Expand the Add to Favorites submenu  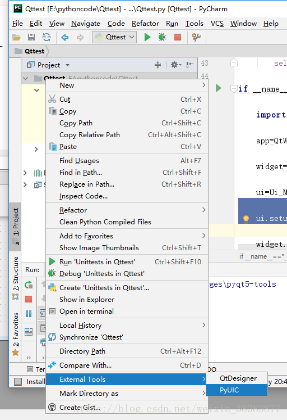pyautogui.click(x=127, y=236)
